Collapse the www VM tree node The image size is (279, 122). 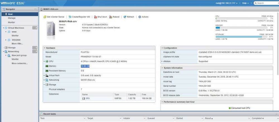point(6,32)
